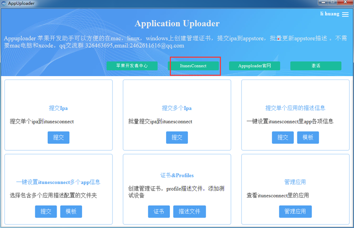Click text 批量提交ipa到itunesconnect
This screenshot has height=228, width=354.
click(x=160, y=122)
